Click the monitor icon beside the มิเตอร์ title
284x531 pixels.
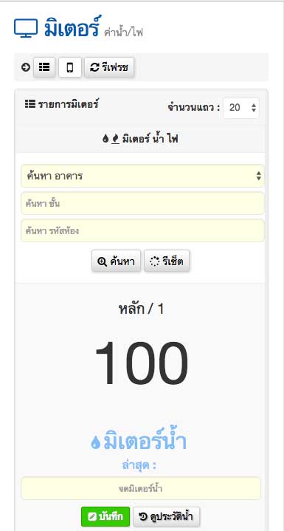tap(26, 29)
